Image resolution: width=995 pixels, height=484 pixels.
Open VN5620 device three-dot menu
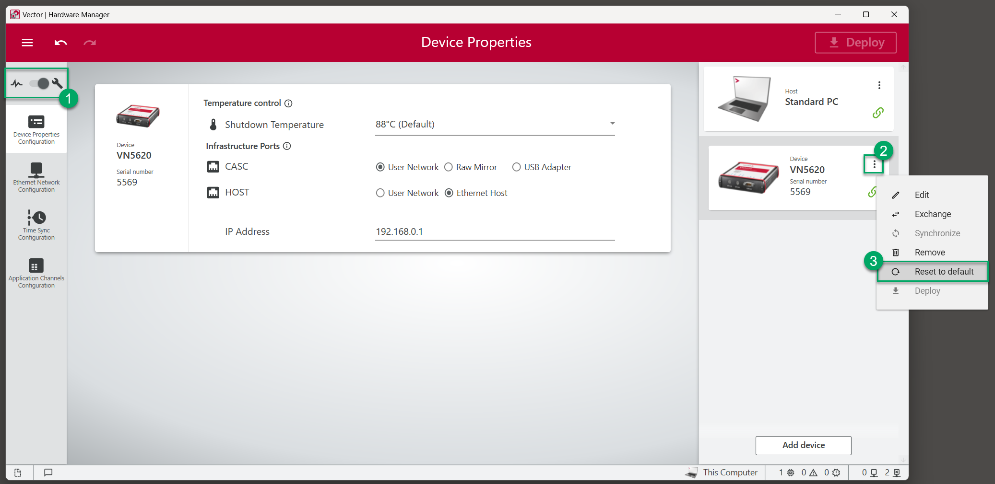coord(874,165)
